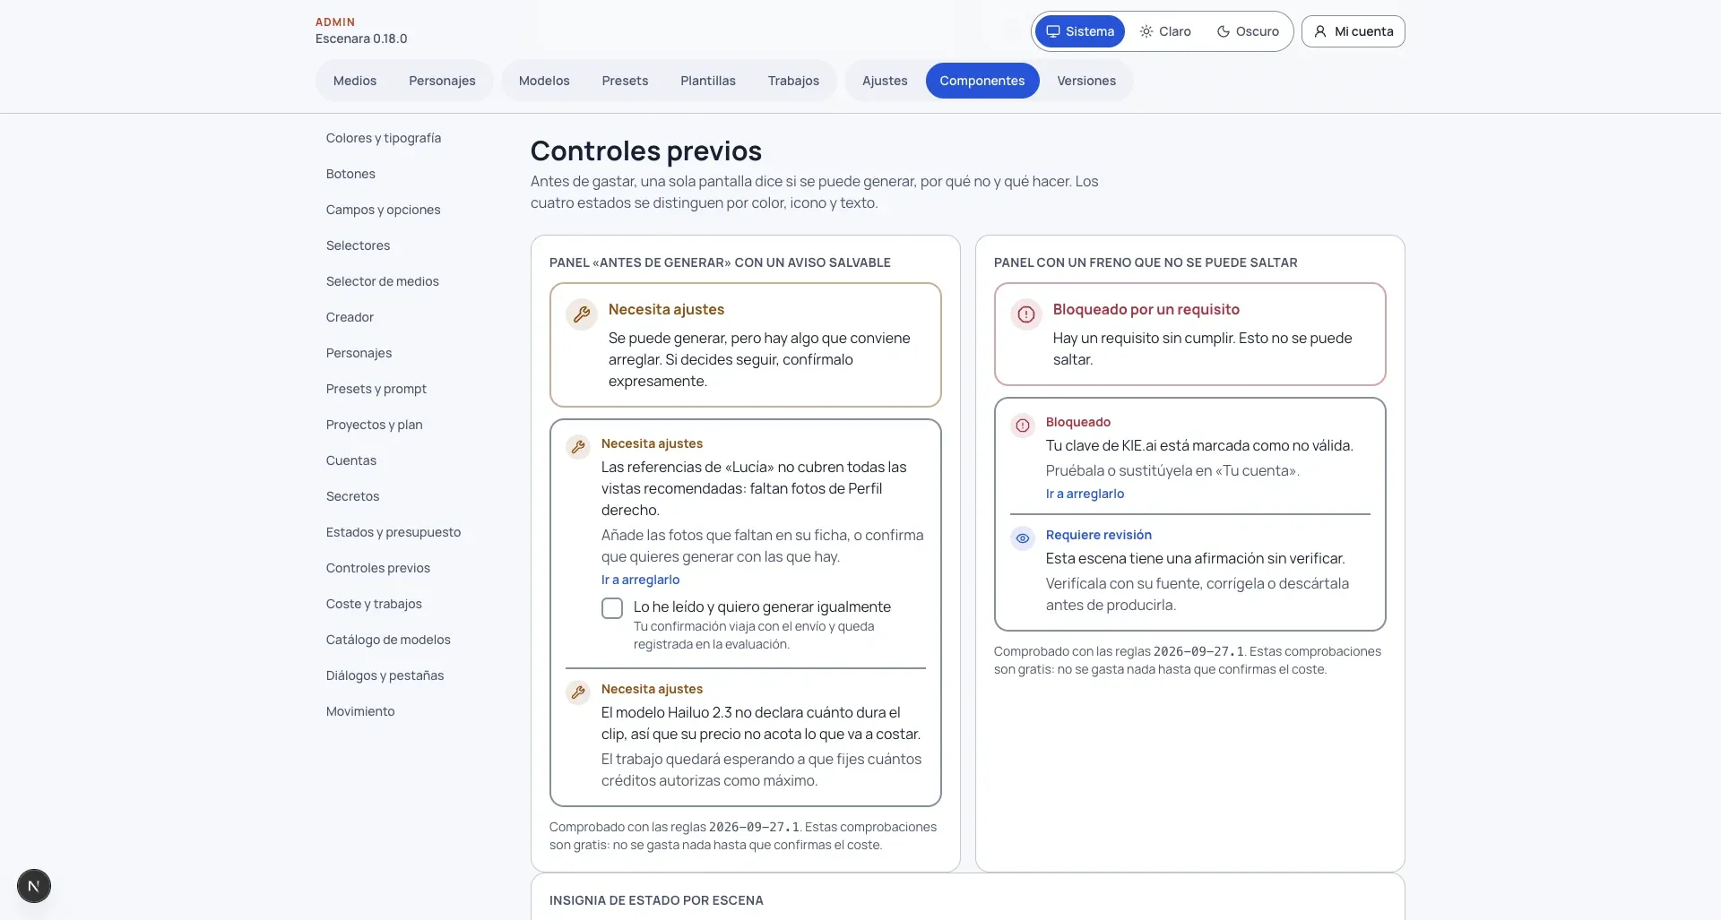Screen dimensions: 1721x920
Task: Select Colores y tipografía in the sidebar
Action: click(x=384, y=138)
